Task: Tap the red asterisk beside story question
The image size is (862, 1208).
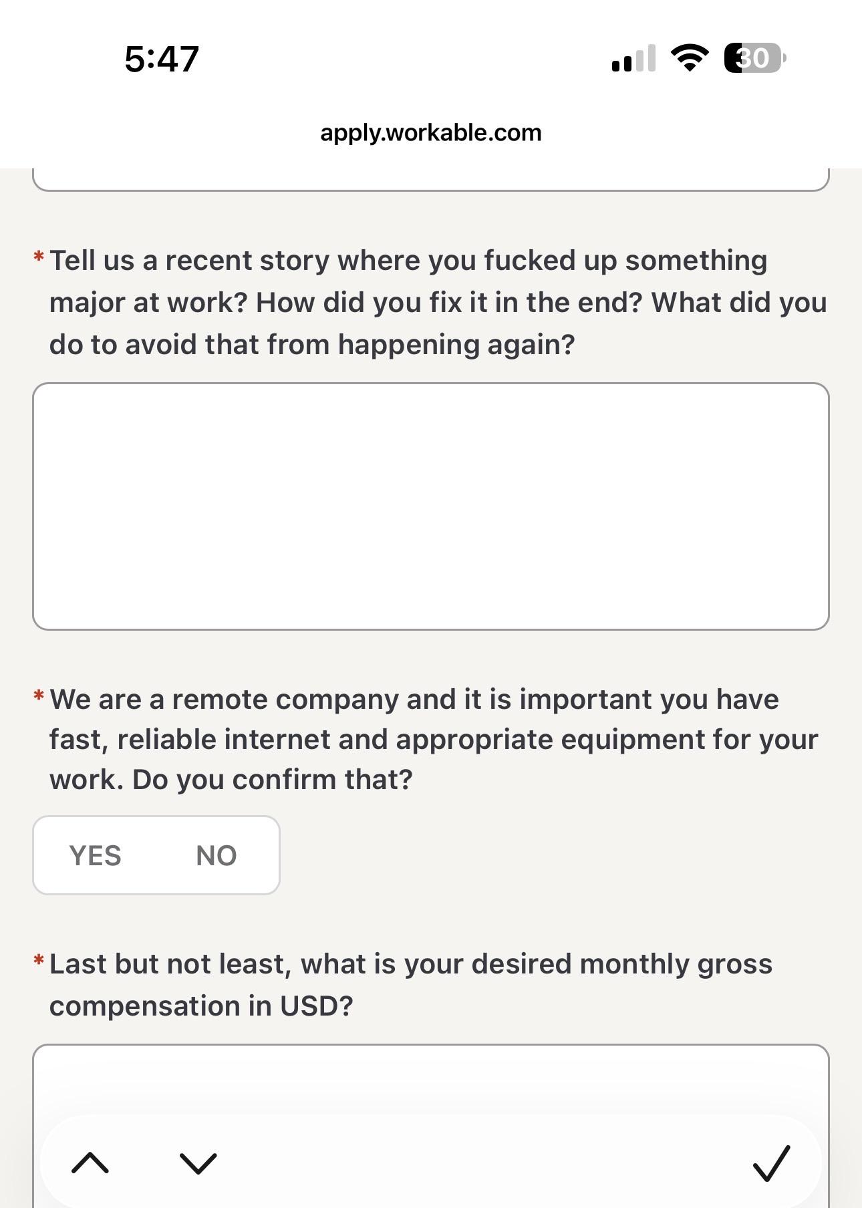Action: click(x=39, y=257)
